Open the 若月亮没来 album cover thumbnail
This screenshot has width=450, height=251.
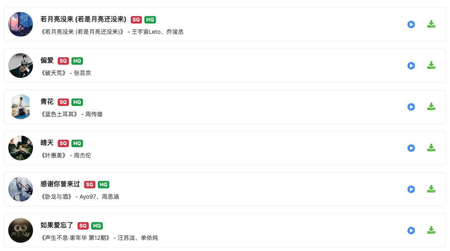point(21,24)
